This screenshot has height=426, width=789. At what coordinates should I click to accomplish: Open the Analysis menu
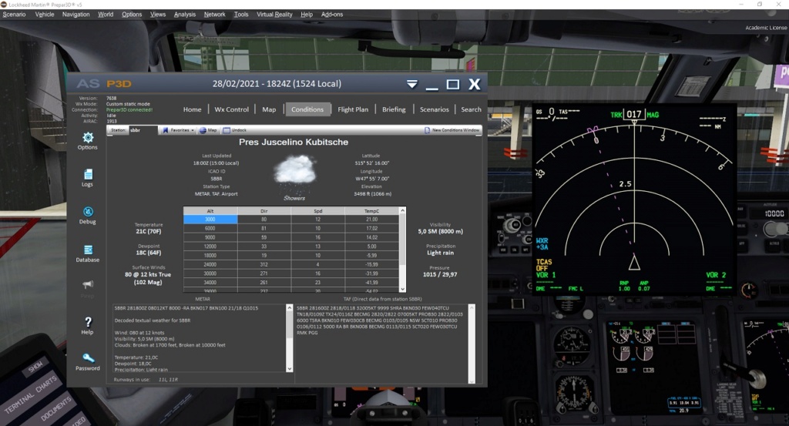tap(185, 14)
